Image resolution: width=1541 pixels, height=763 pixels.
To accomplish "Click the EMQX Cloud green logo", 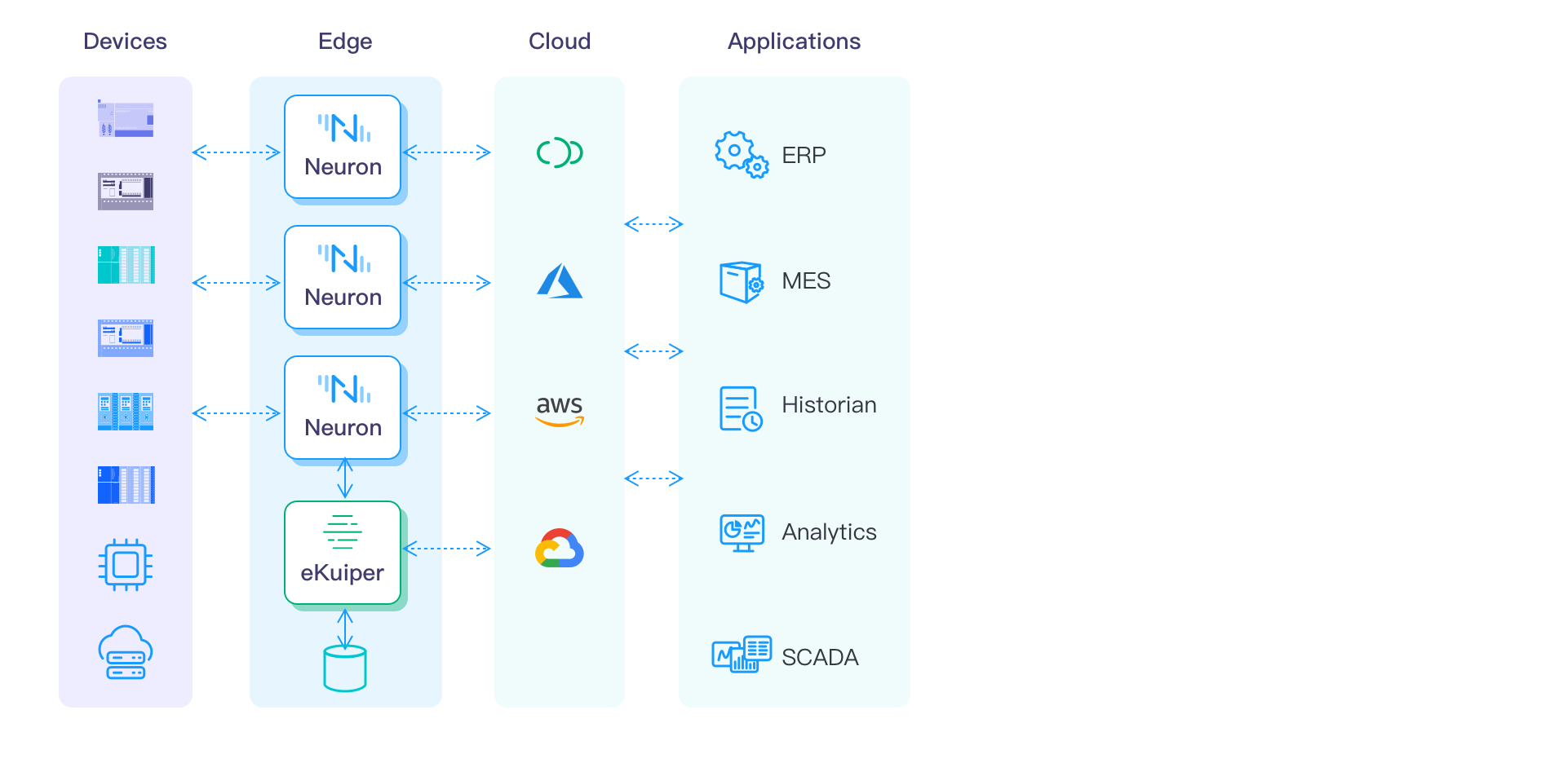I will pos(560,152).
